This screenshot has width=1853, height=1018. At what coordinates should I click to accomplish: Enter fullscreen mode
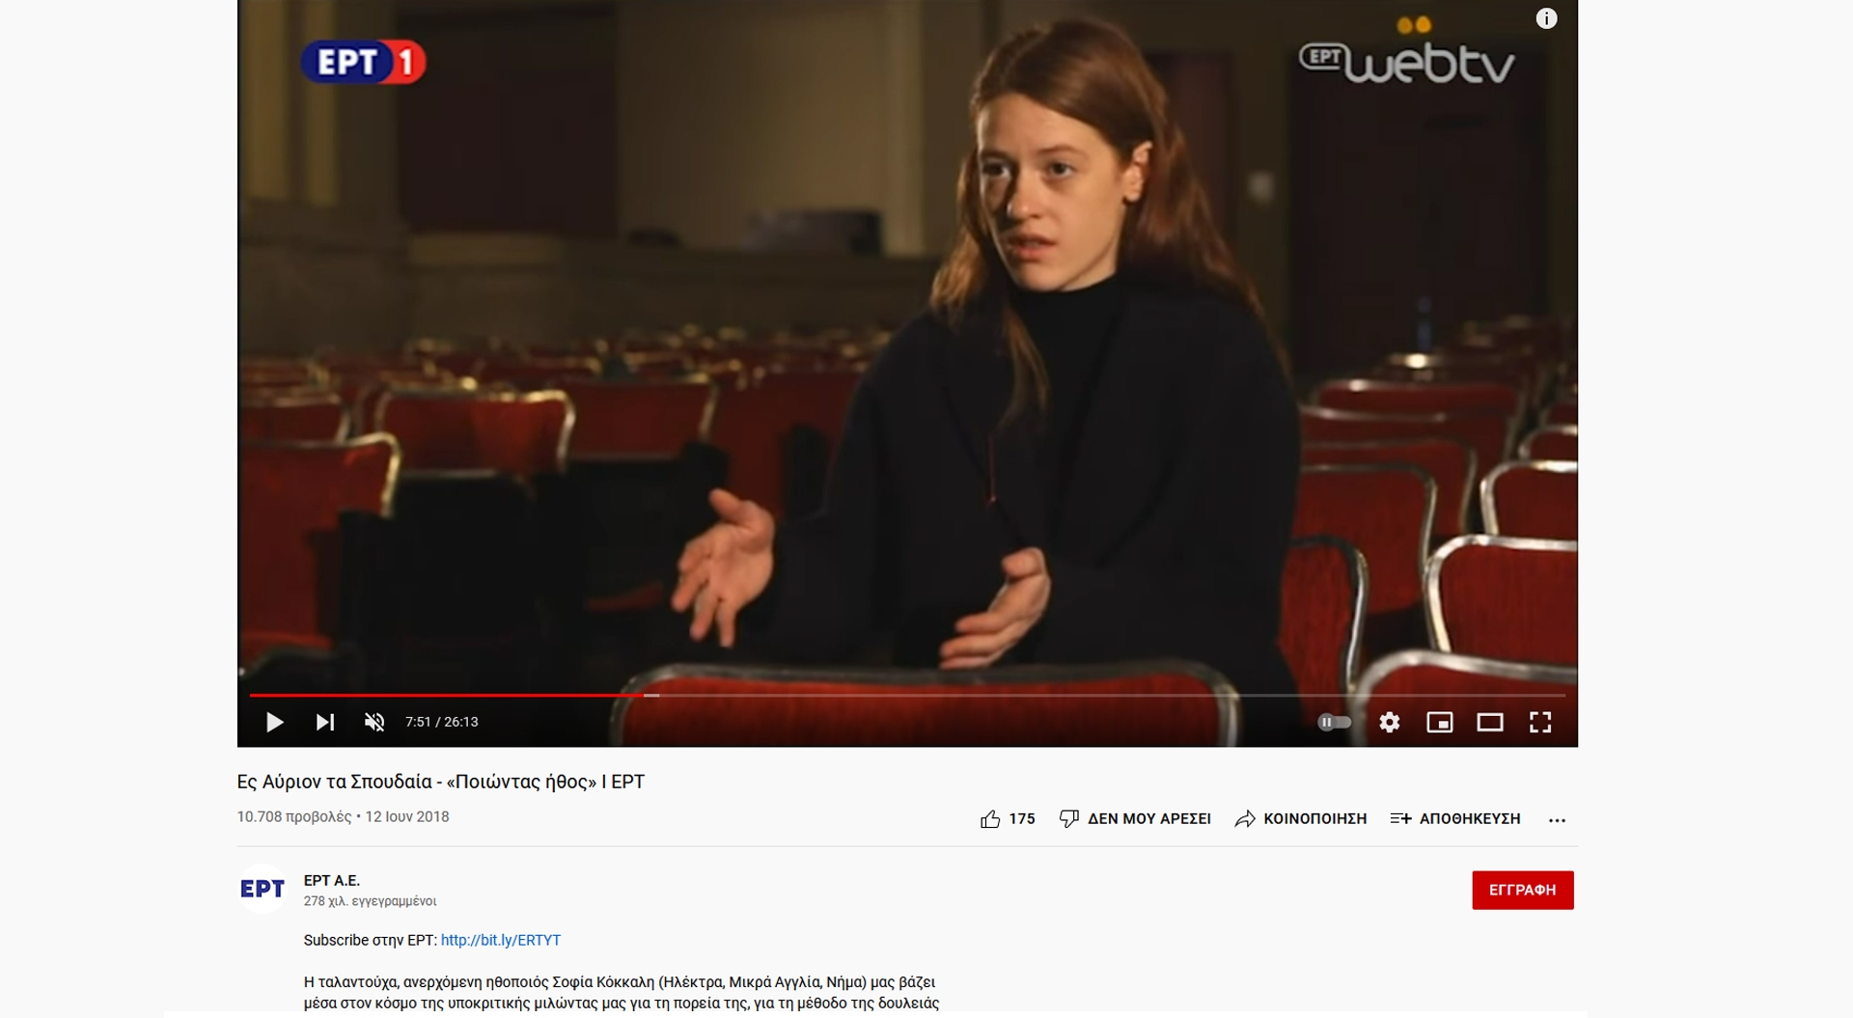(x=1540, y=722)
